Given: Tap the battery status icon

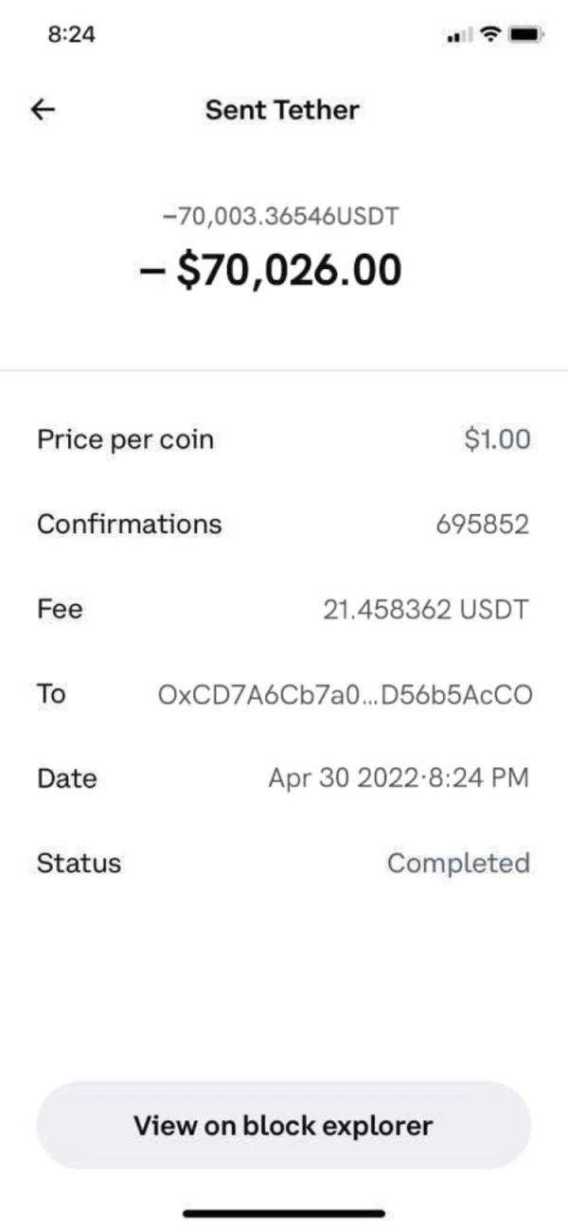Looking at the screenshot, I should coord(524,35).
